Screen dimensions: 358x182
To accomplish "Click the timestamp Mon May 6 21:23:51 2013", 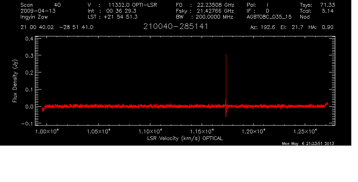I will point(308,143).
